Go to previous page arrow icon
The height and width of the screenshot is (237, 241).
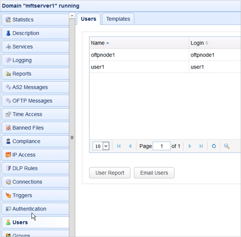130,146
